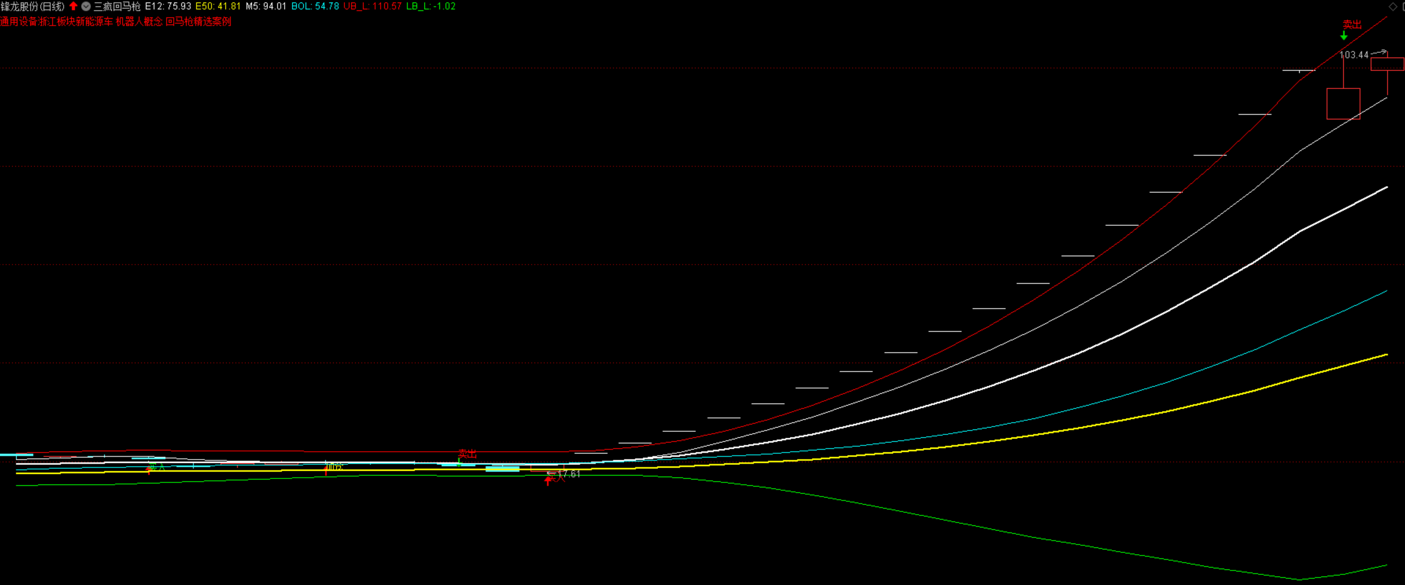Viewport: 1405px width, 585px height.
Task: Click the red sector concept text line
Action: pyautogui.click(x=115, y=22)
